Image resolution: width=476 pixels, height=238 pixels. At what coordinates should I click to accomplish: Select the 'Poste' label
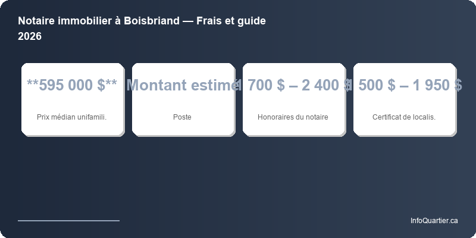coord(182,117)
